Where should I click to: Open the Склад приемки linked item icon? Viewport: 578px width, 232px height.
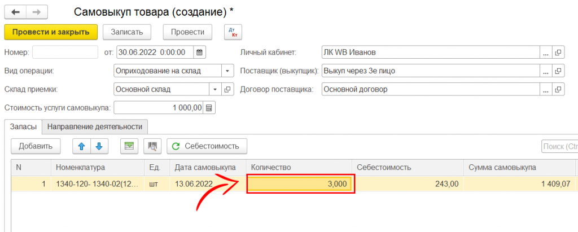coord(228,89)
